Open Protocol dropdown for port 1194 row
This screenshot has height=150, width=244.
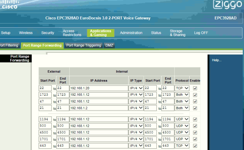182,119
